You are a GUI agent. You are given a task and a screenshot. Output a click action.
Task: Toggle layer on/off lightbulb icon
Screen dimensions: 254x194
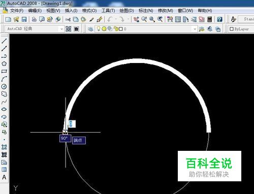pos(99,29)
